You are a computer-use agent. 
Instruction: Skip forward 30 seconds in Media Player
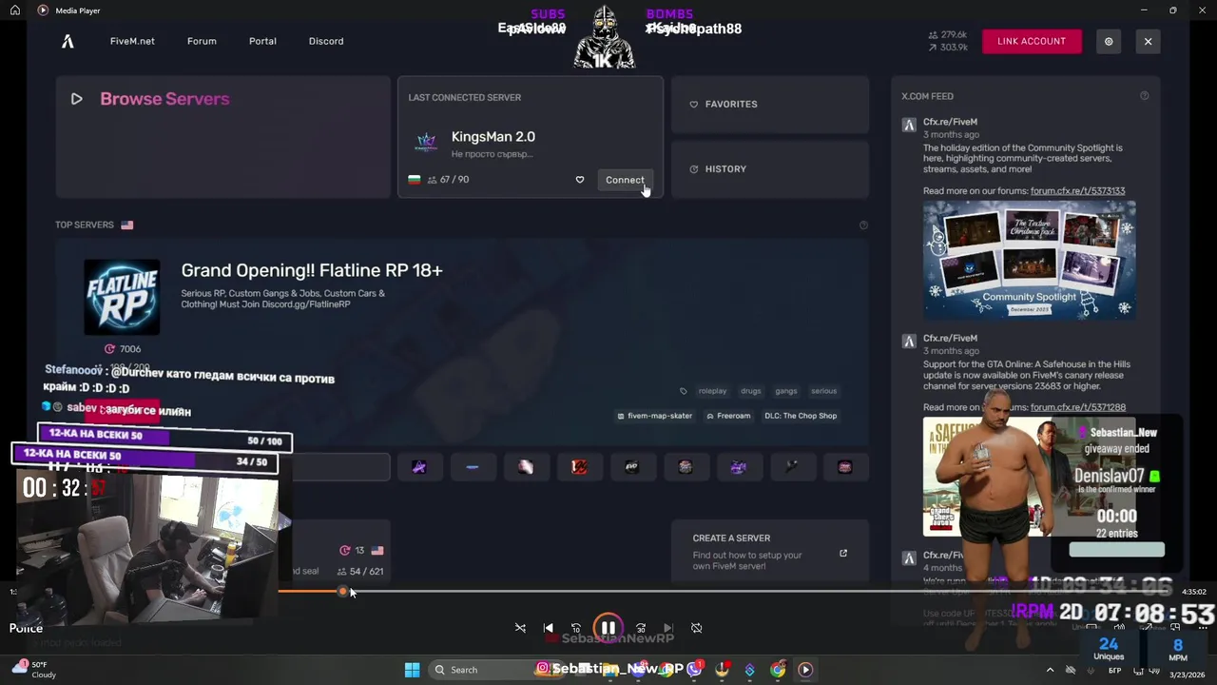[641, 628]
